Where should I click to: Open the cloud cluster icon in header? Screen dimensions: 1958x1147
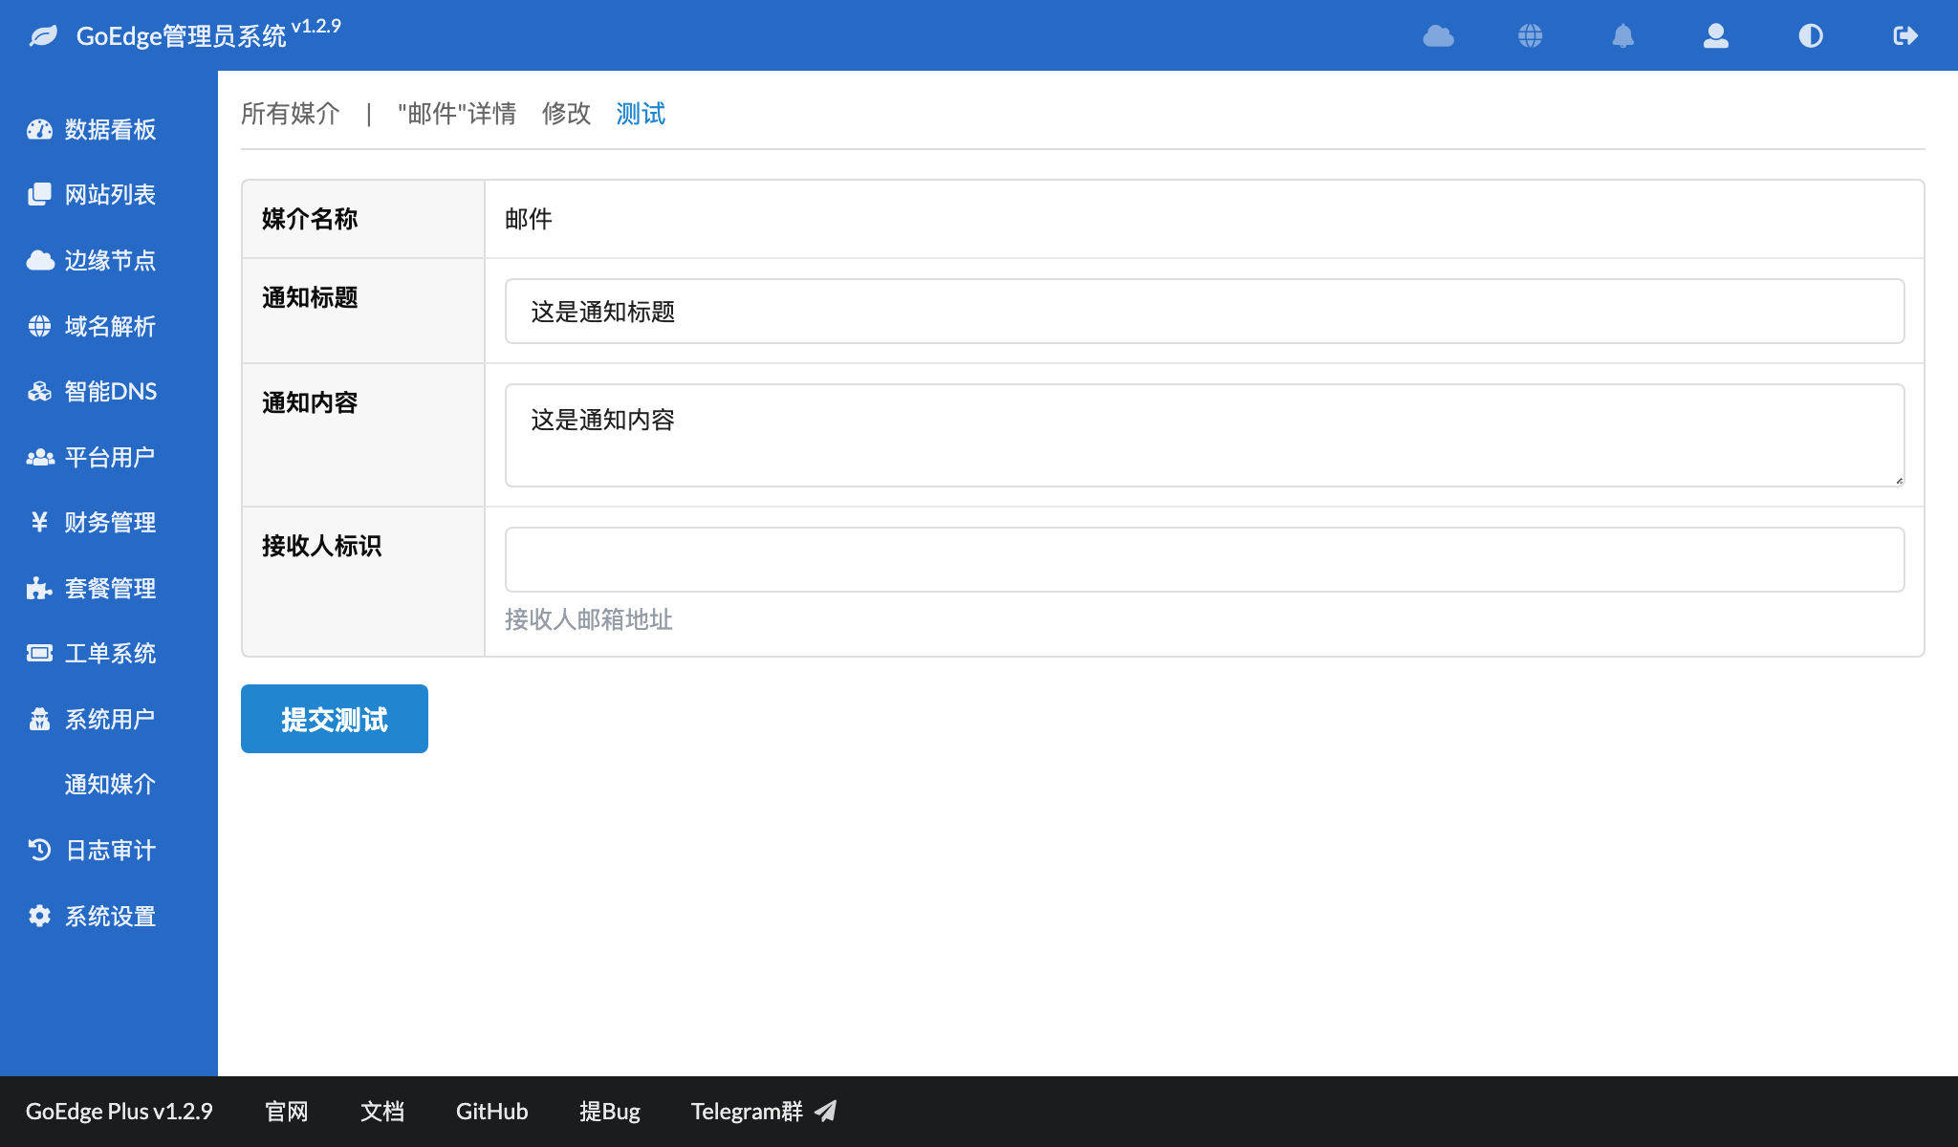1438,36
